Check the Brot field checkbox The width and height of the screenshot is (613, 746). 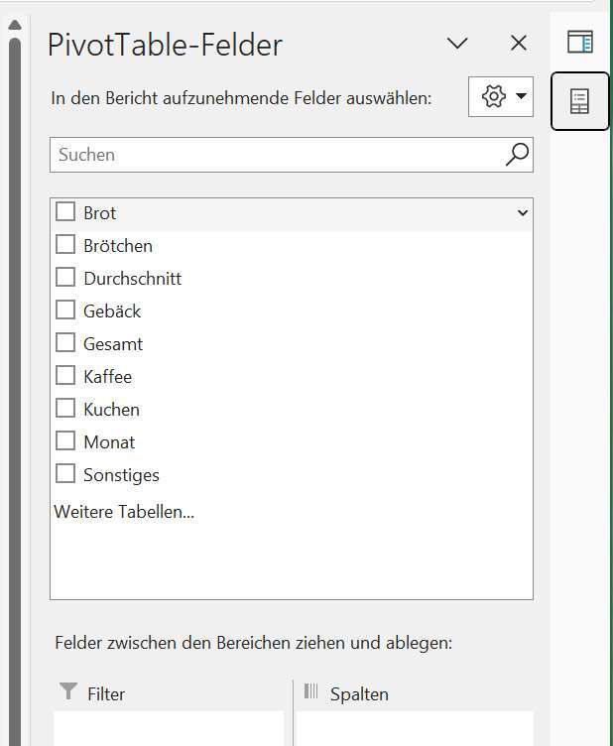[65, 211]
